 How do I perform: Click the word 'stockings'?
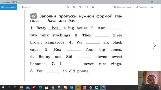coord(62,35)
